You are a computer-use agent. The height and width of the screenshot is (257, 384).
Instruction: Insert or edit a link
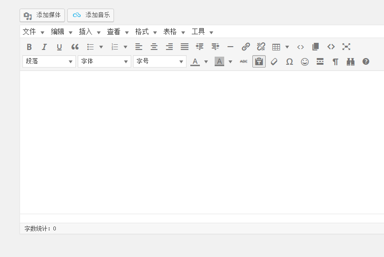point(246,47)
